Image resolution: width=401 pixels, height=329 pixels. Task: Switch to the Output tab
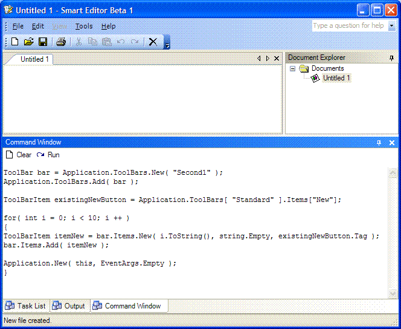(x=69, y=305)
